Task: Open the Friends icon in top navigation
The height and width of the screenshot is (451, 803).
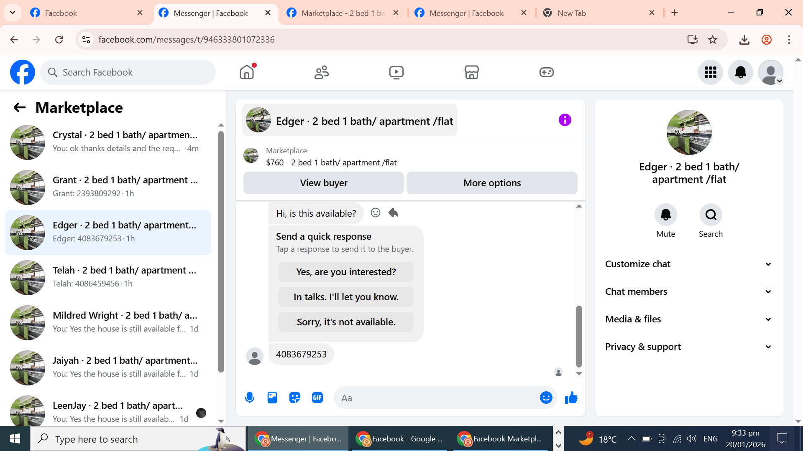Action: tap(322, 72)
